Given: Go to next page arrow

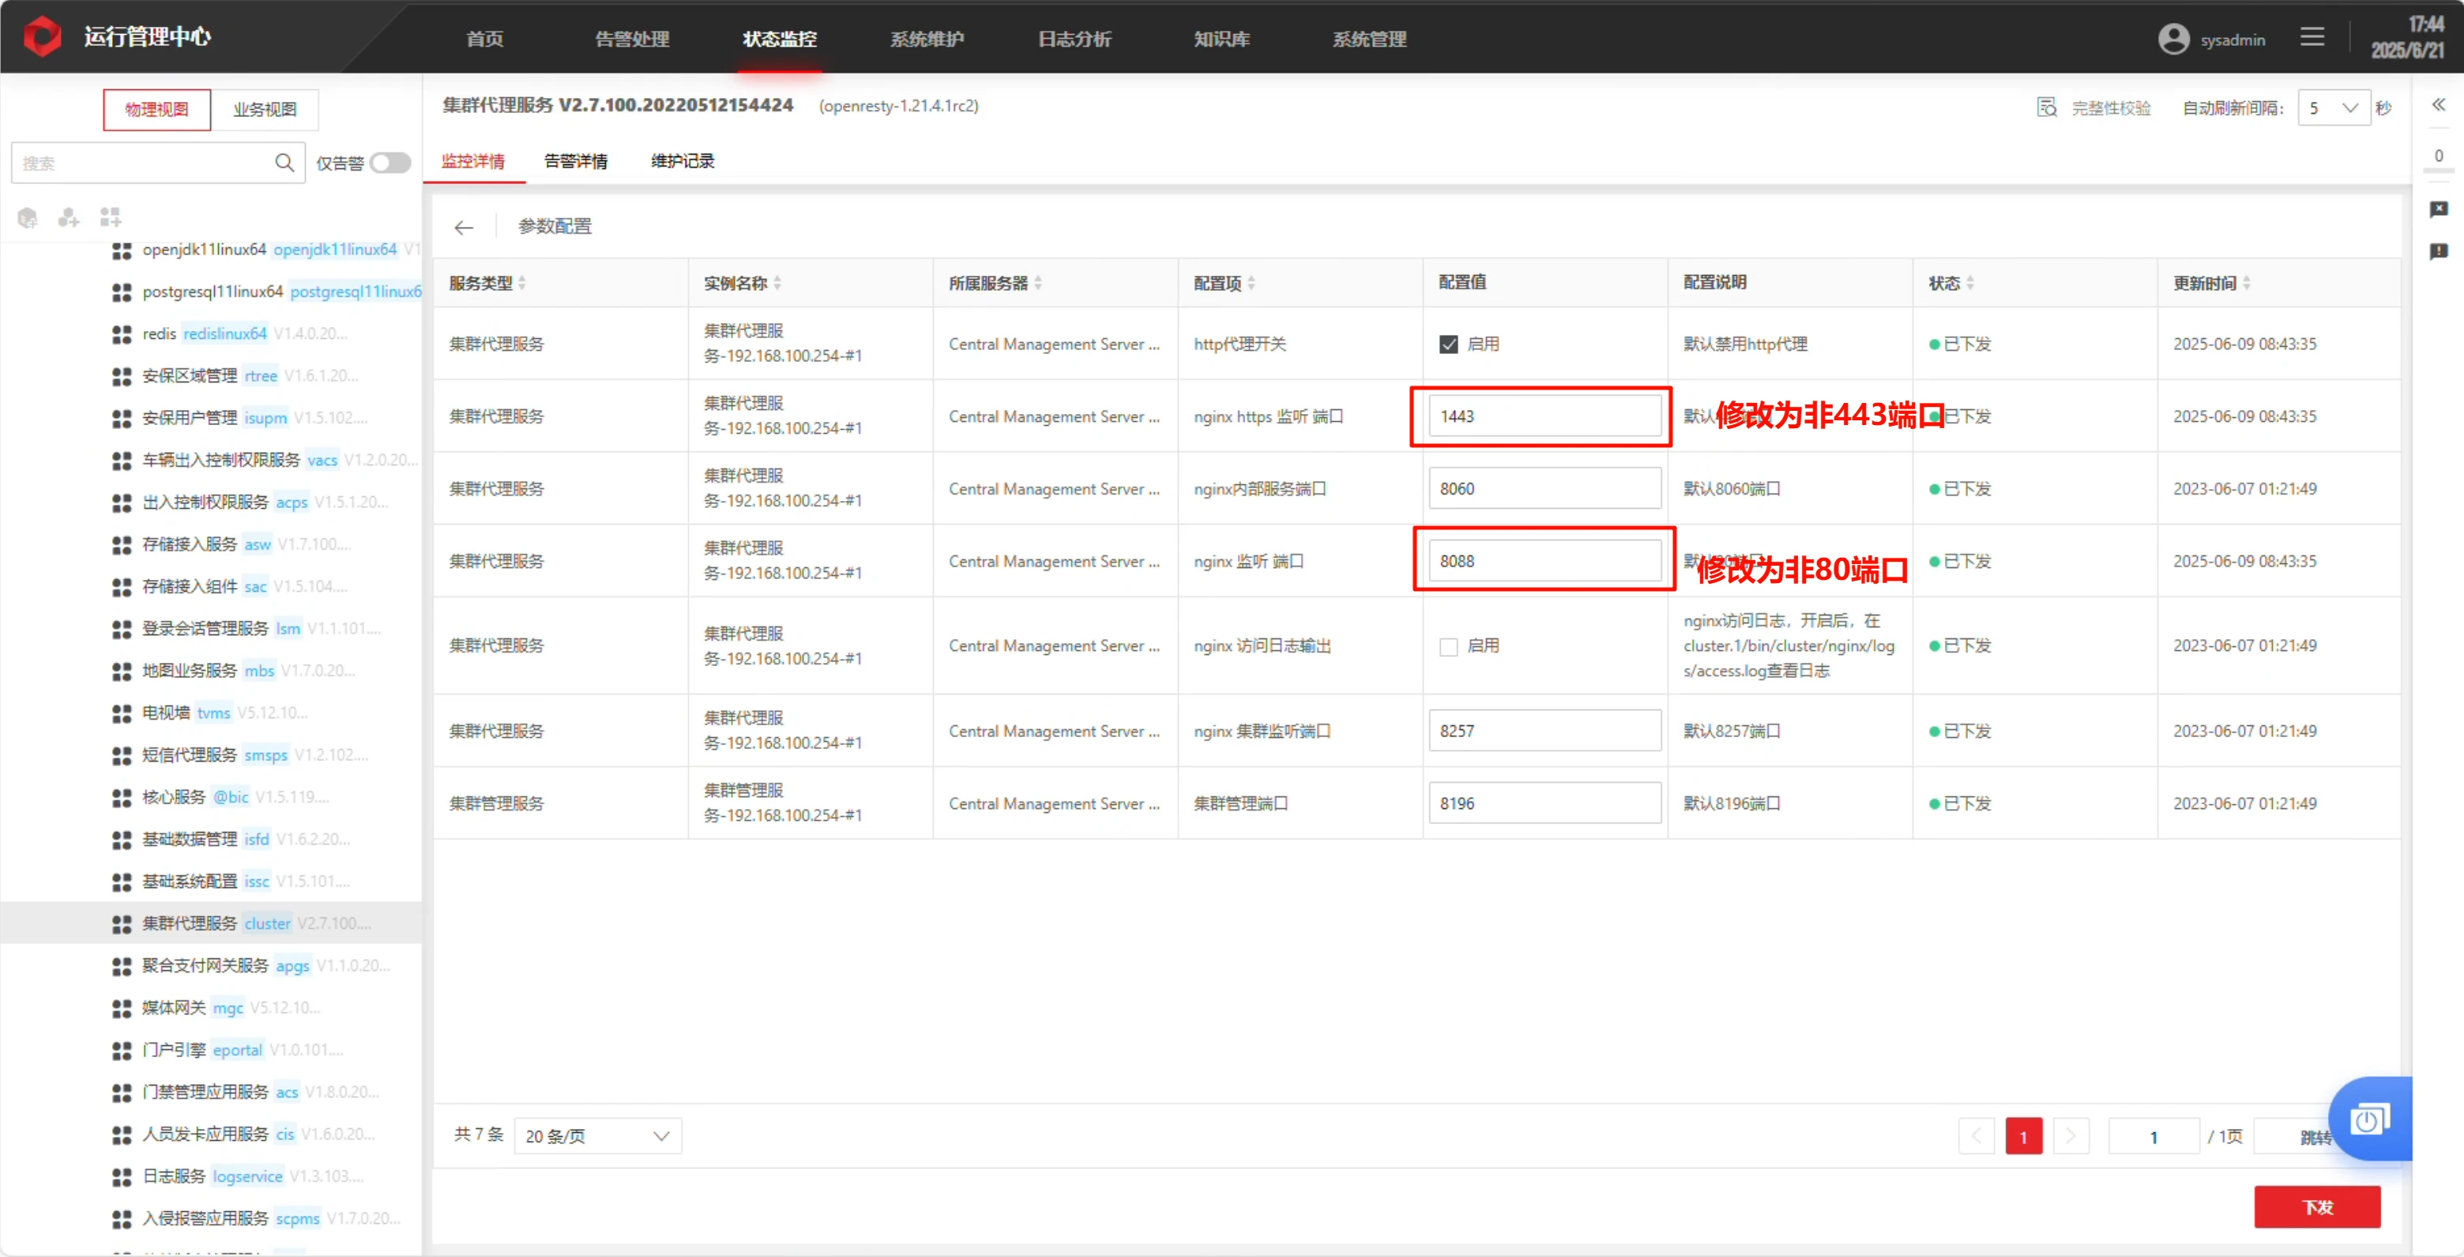Looking at the screenshot, I should click(2071, 1136).
